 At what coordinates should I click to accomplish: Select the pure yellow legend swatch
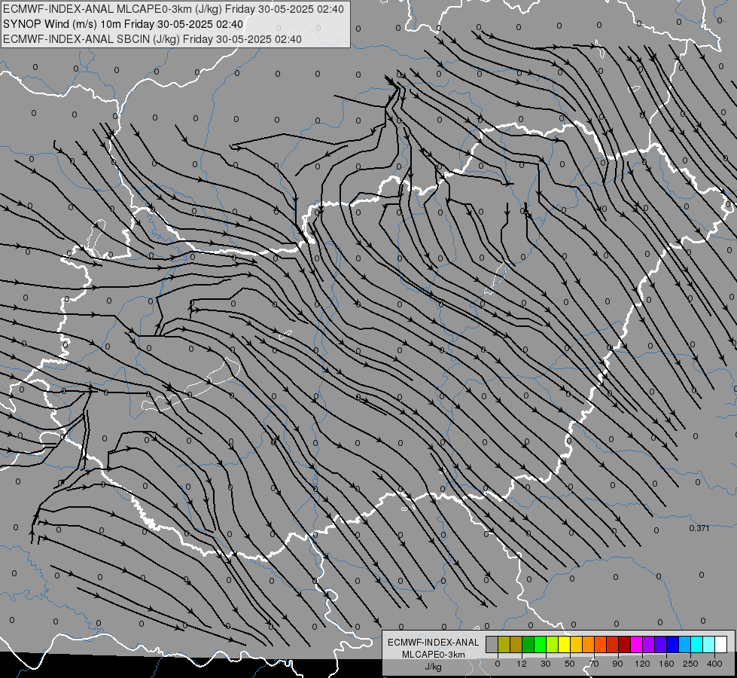pyautogui.click(x=565, y=644)
